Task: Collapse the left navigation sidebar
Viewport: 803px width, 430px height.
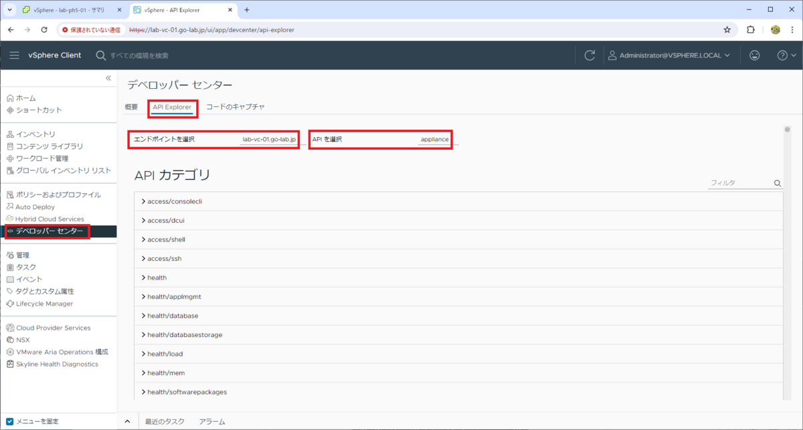Action: [108, 78]
